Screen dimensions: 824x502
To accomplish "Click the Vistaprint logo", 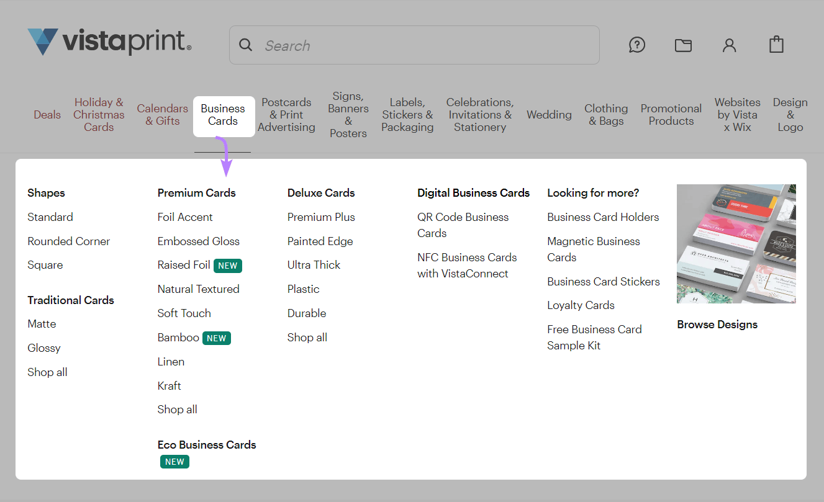I will click(x=109, y=42).
